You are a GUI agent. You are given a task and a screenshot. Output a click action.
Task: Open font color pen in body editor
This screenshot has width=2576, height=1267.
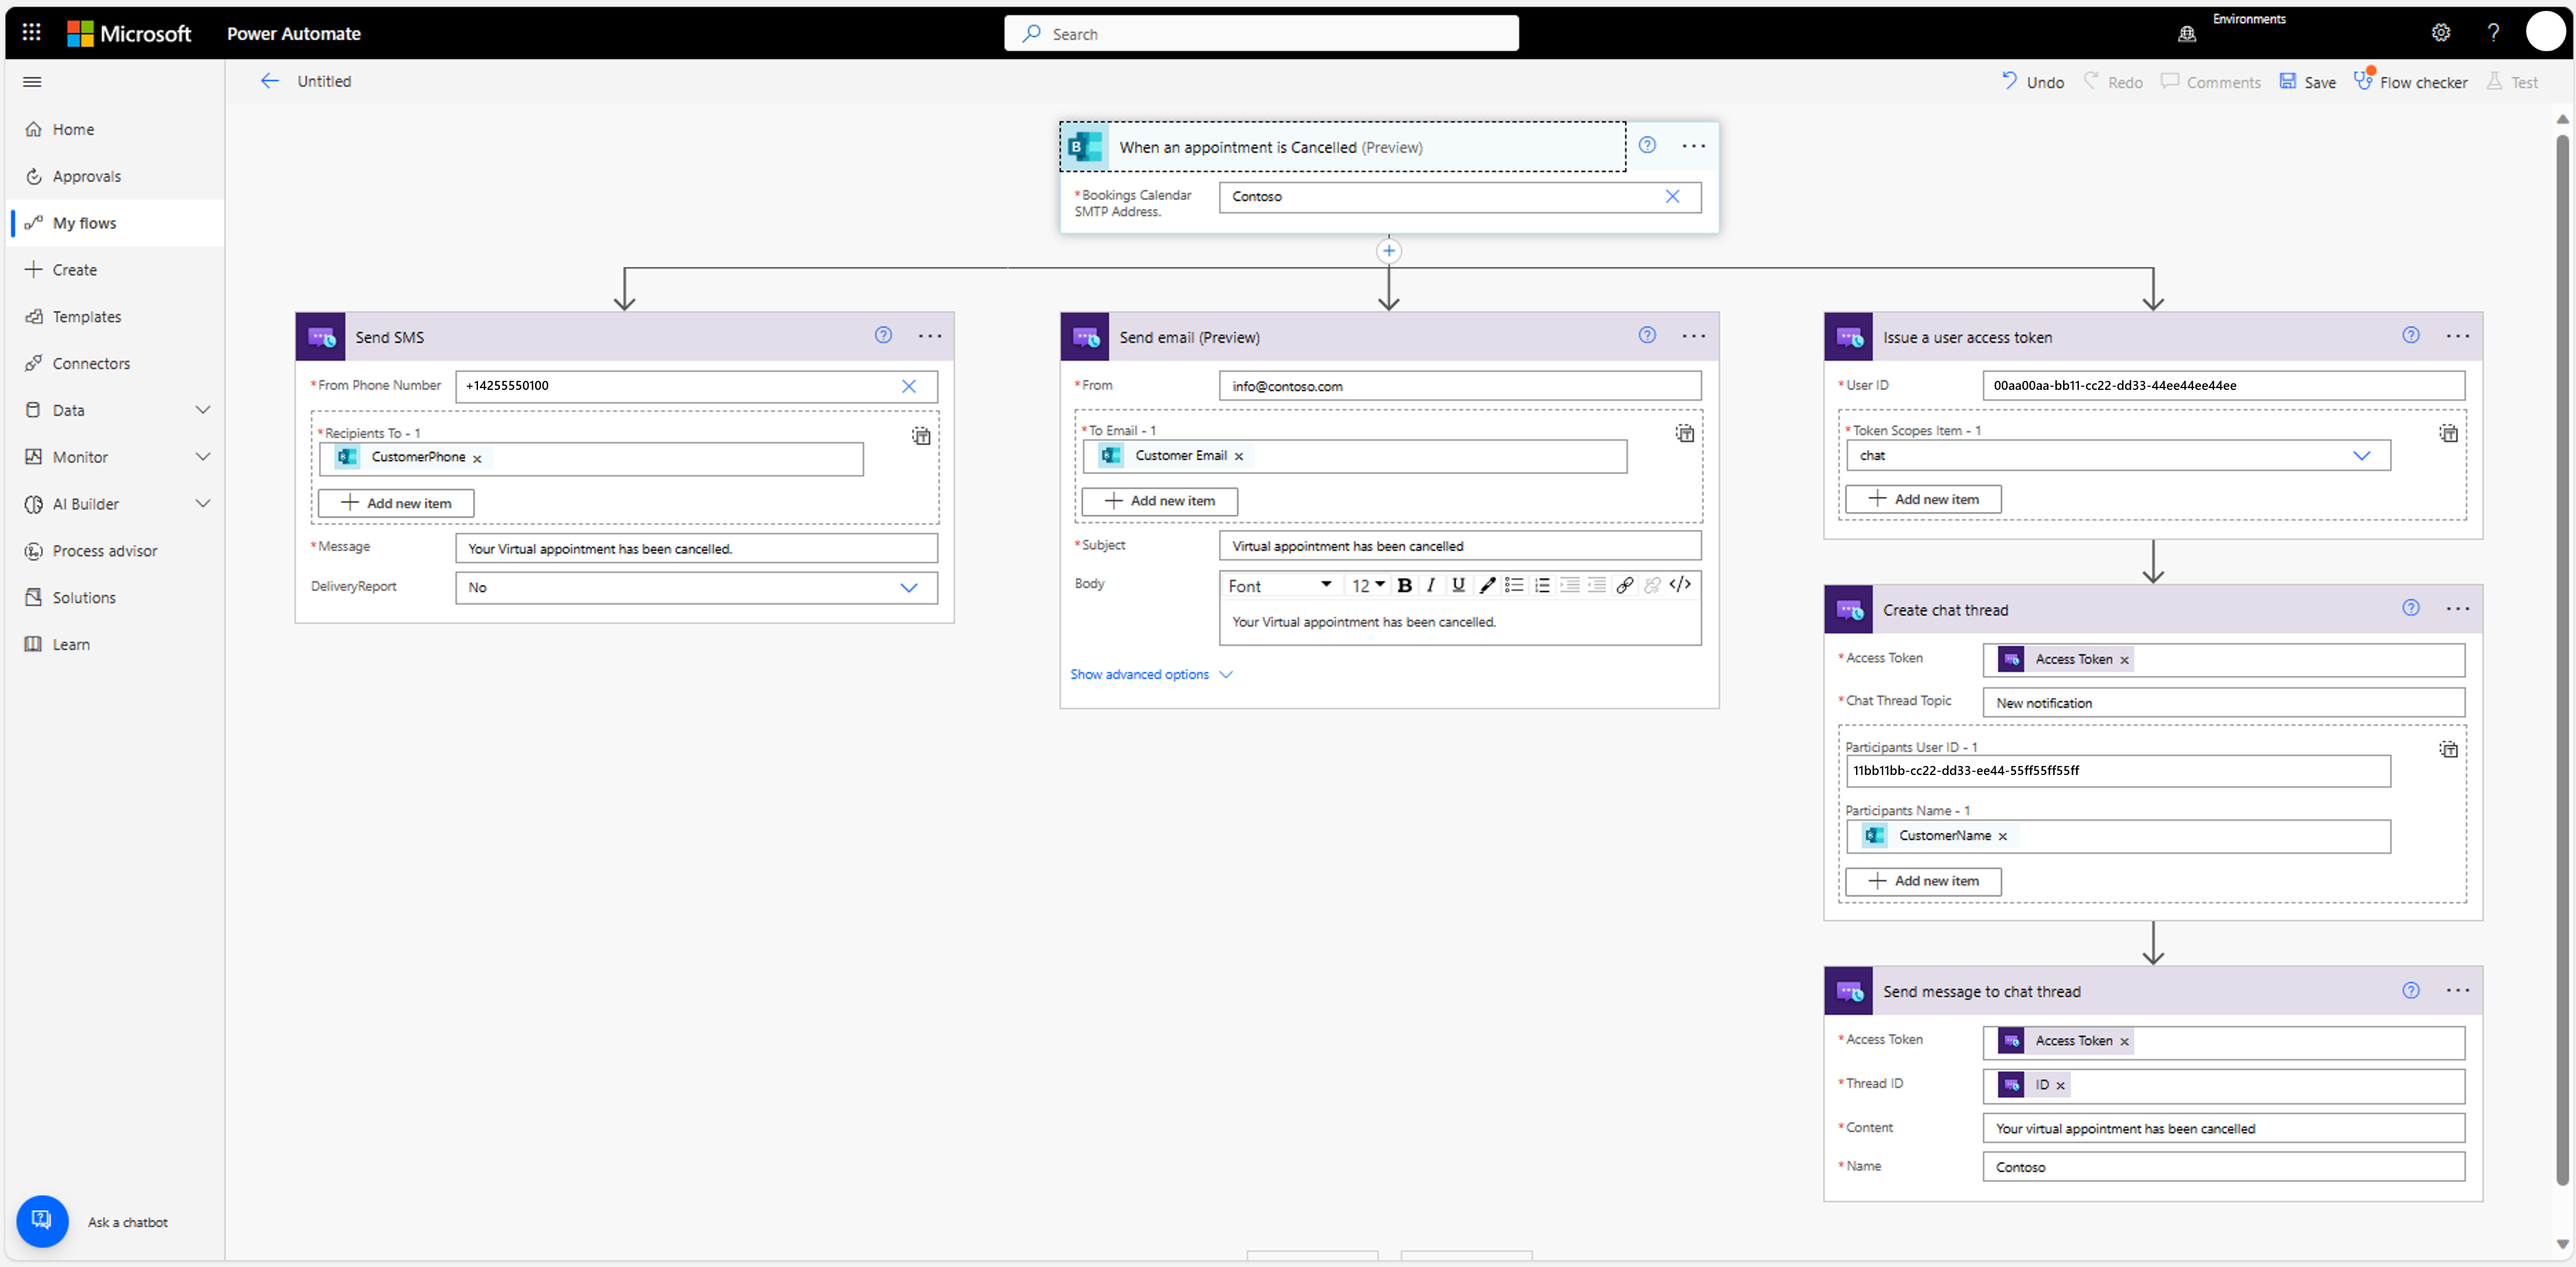tap(1487, 586)
